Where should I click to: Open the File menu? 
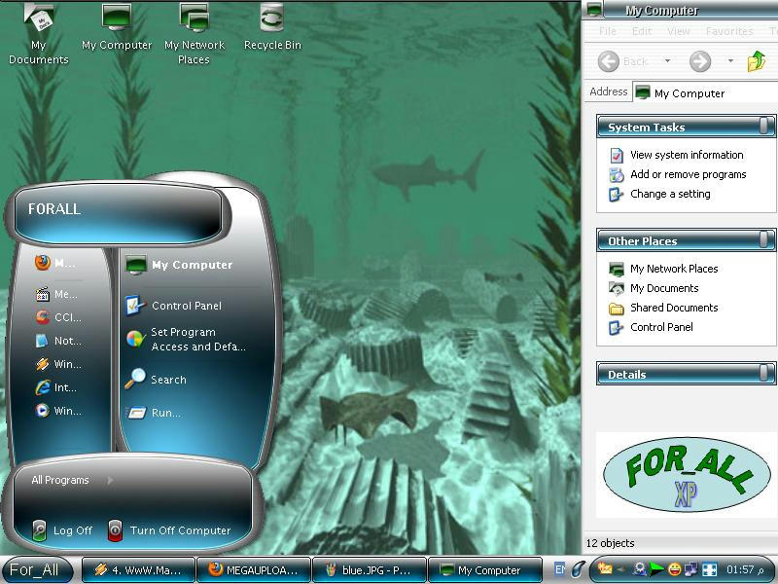tap(607, 31)
